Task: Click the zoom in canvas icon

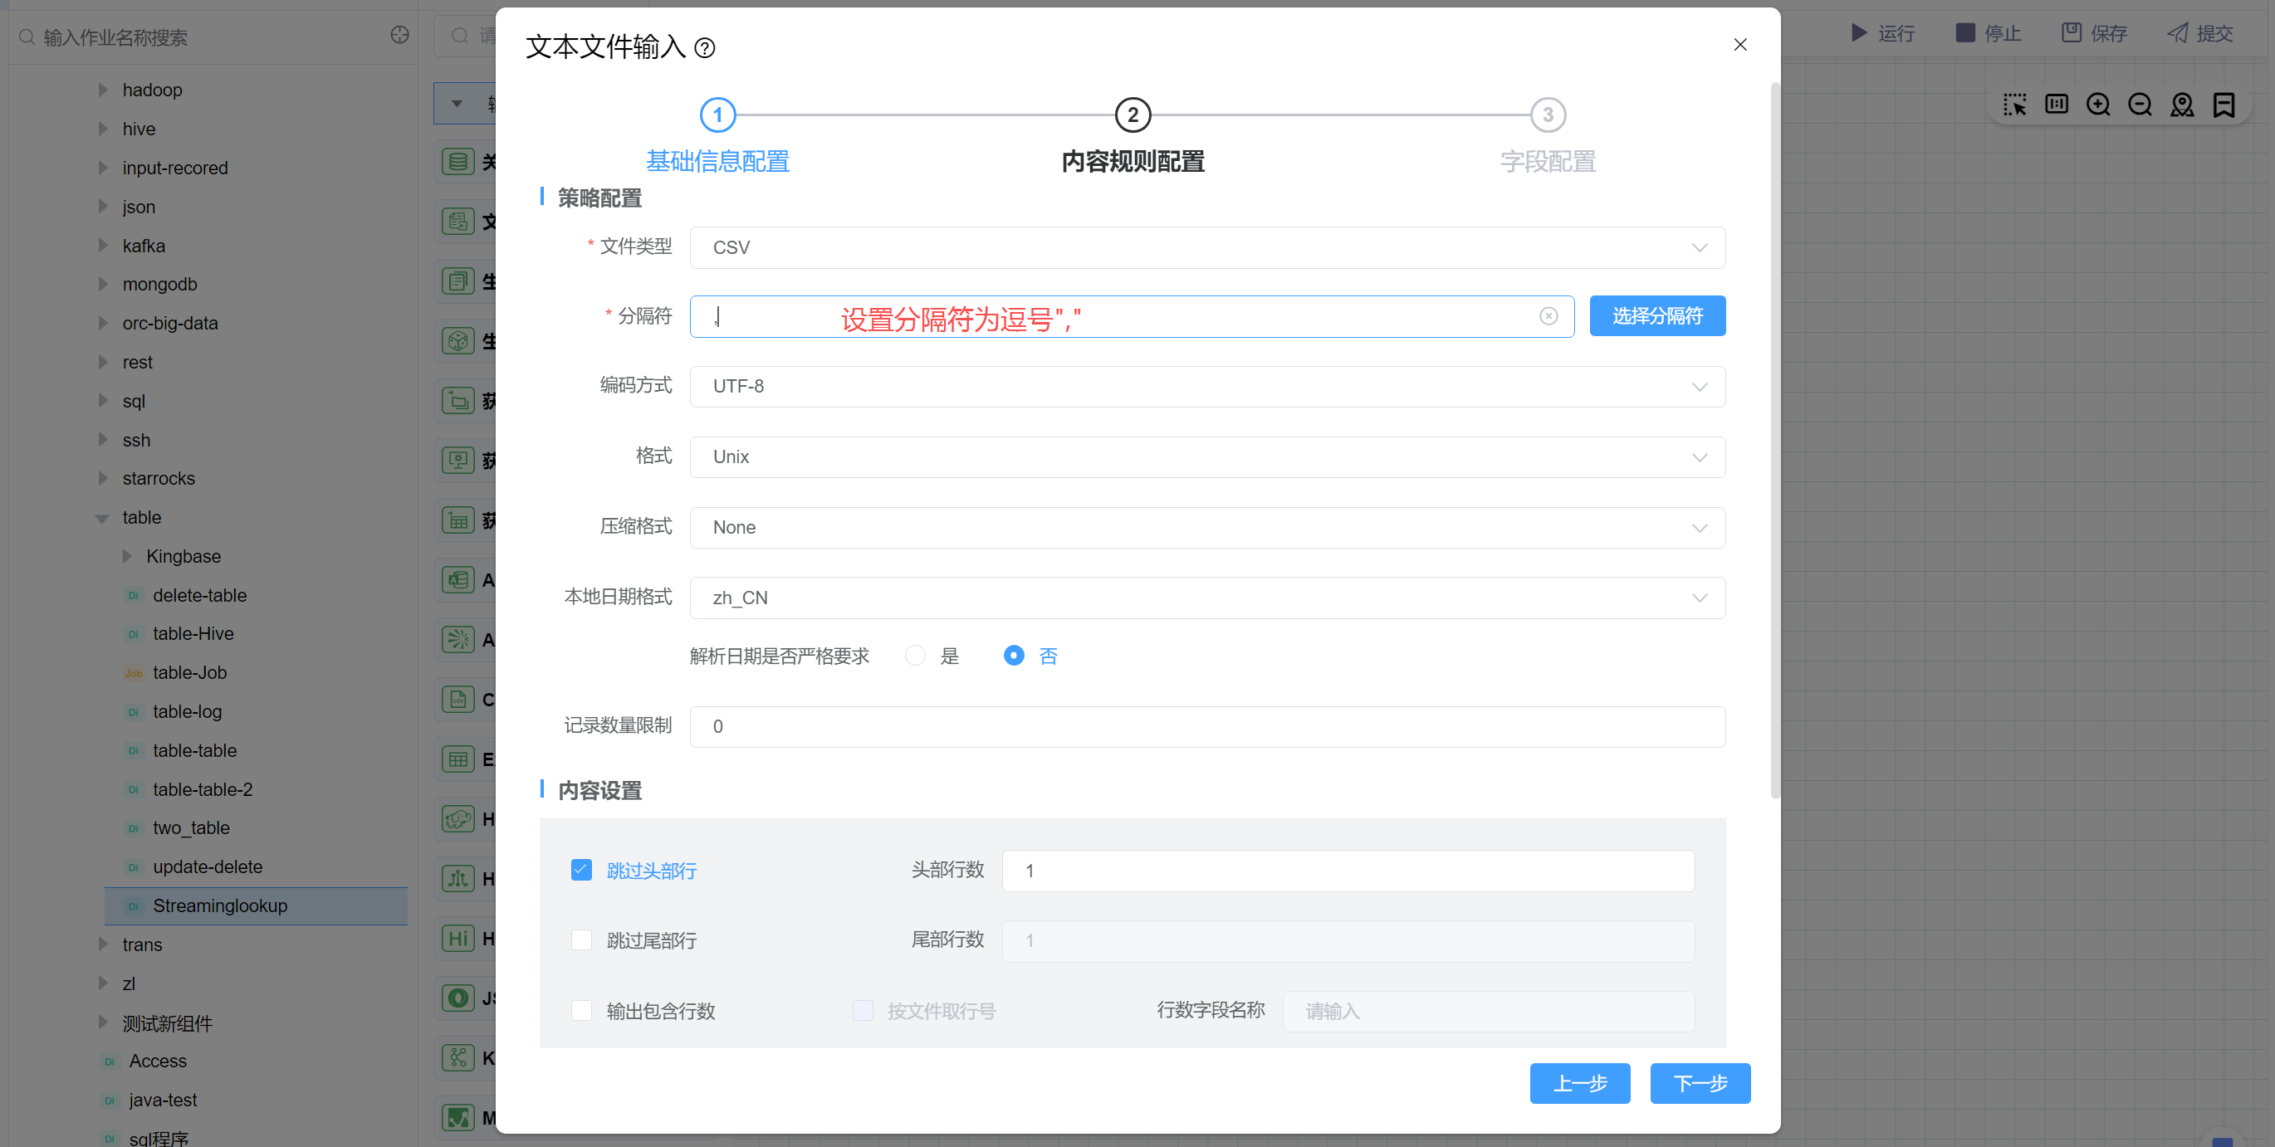Action: (2097, 105)
